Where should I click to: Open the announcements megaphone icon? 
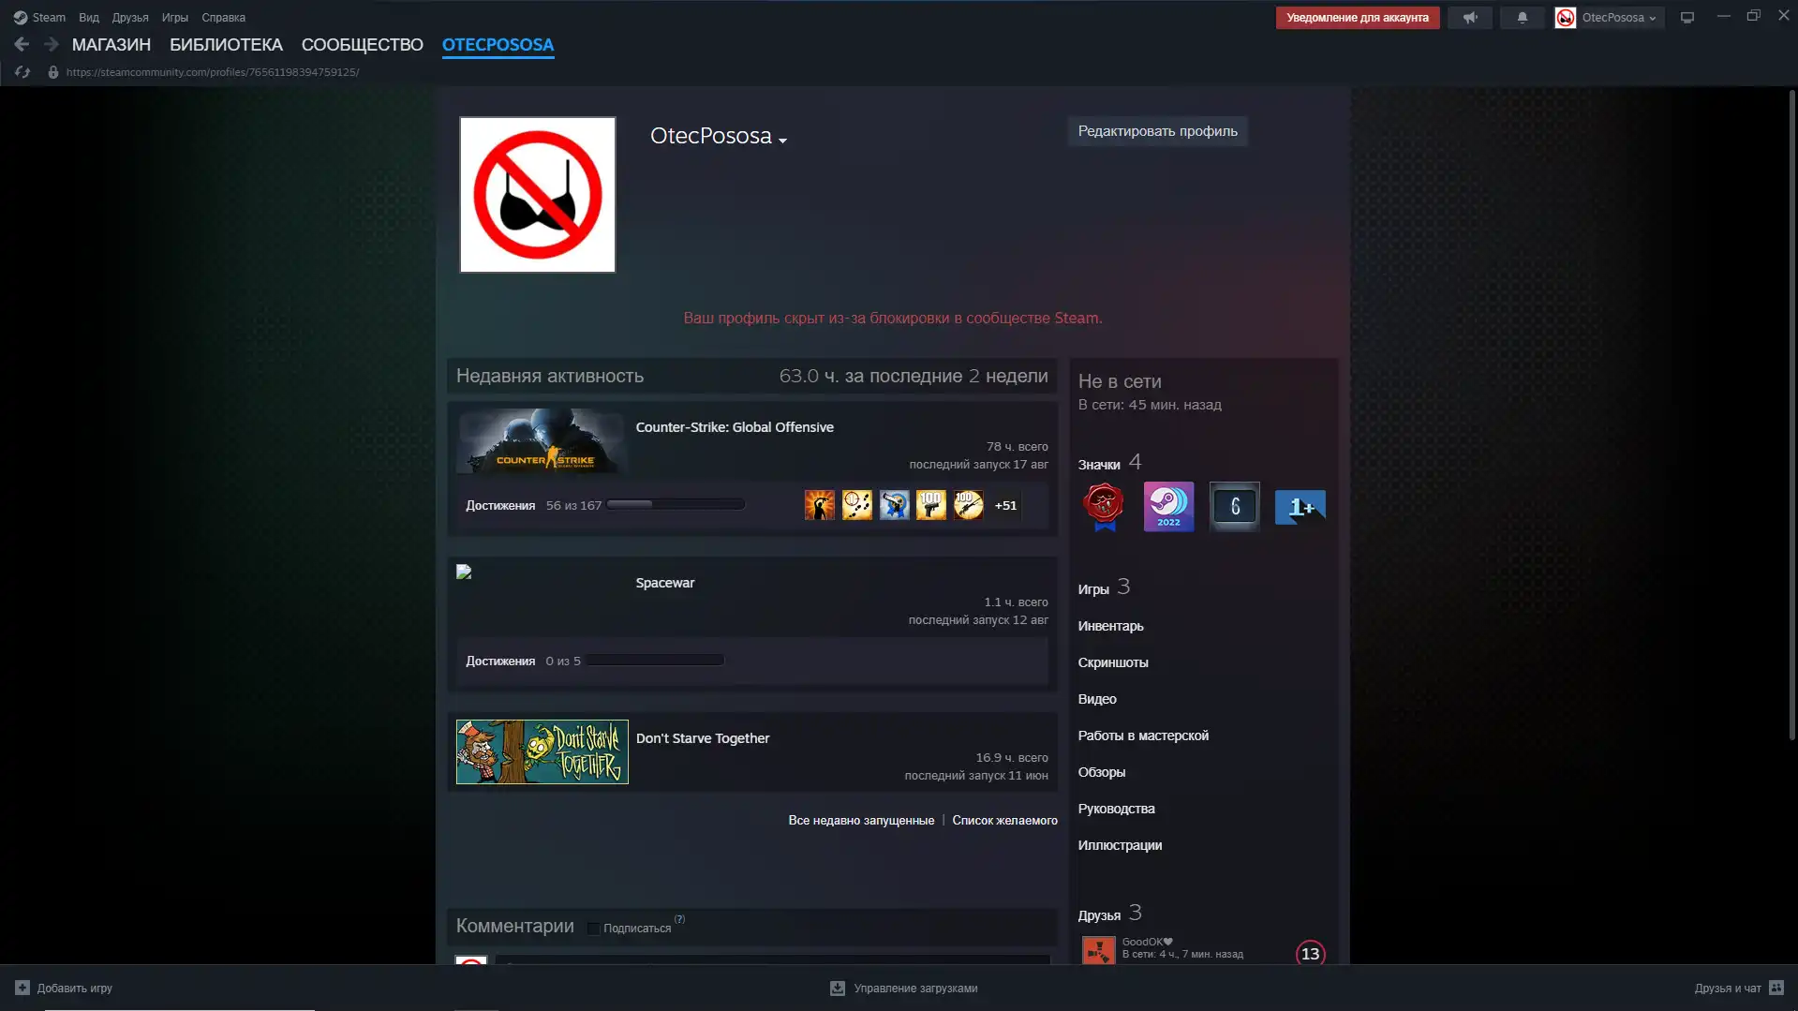tap(1469, 18)
